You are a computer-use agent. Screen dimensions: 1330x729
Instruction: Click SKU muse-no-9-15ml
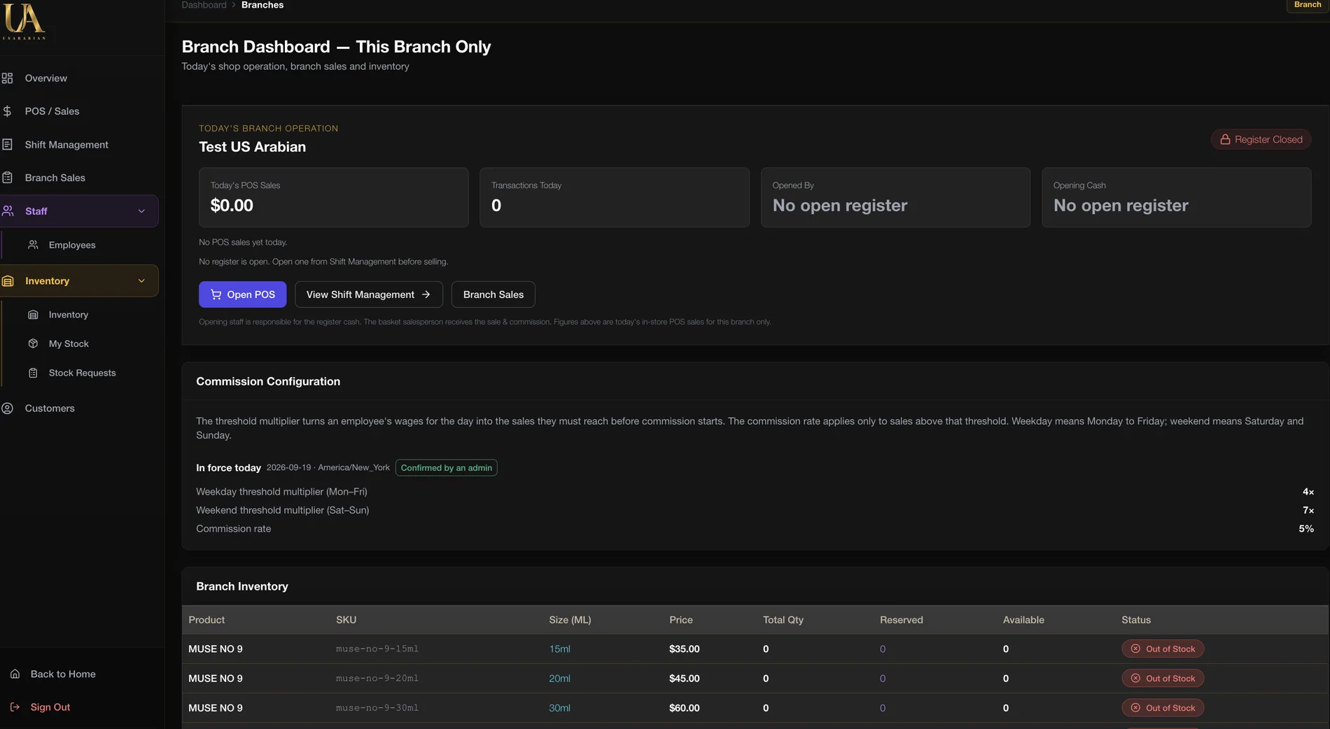click(377, 649)
